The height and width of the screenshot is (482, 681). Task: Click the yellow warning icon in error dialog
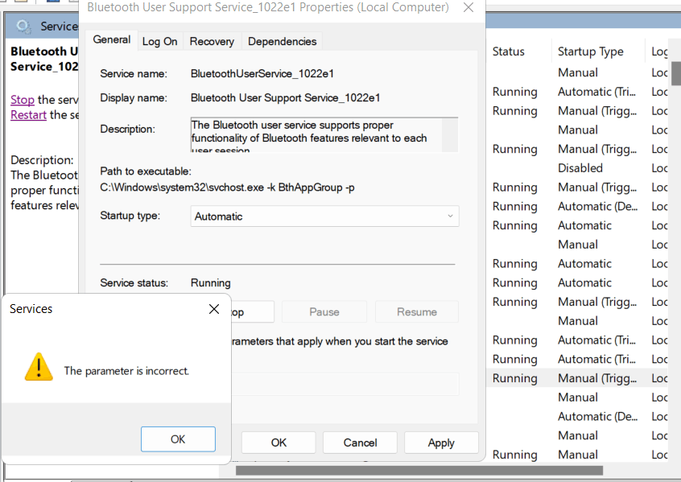(x=39, y=367)
